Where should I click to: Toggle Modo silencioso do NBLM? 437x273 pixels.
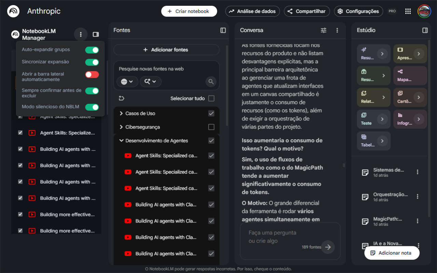pyautogui.click(x=92, y=107)
